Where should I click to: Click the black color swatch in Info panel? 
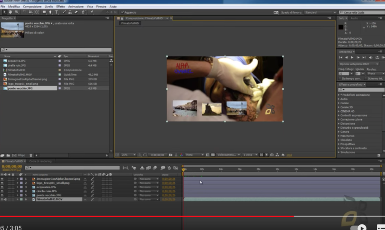point(341,27)
